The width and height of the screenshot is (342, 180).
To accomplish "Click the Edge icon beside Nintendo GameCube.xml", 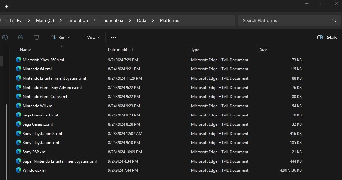I will pyautogui.click(x=19, y=96).
